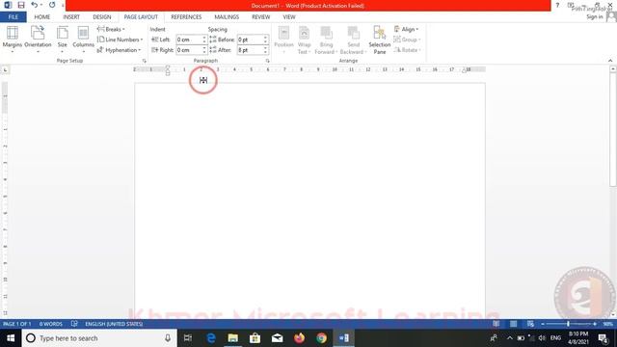Switch to Read Mode view
Viewport: 617px width, 347px height.
pyautogui.click(x=496, y=324)
